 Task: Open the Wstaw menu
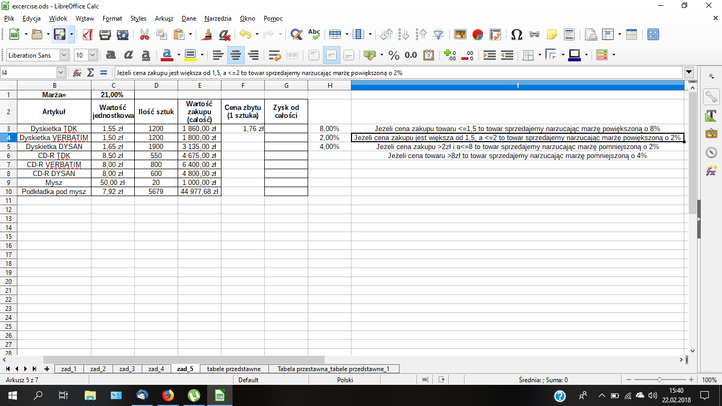(x=85, y=19)
